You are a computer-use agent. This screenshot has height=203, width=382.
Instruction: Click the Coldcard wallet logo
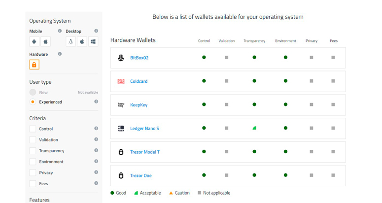coord(121,81)
